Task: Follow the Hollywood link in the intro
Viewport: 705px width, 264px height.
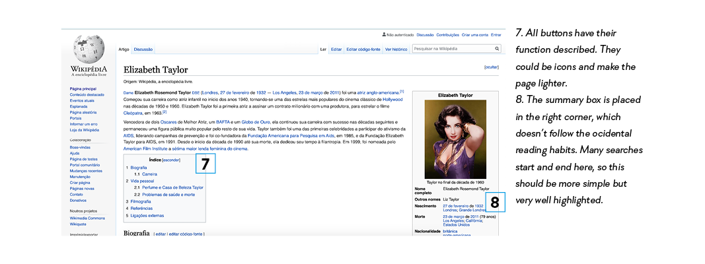Action: [393, 99]
